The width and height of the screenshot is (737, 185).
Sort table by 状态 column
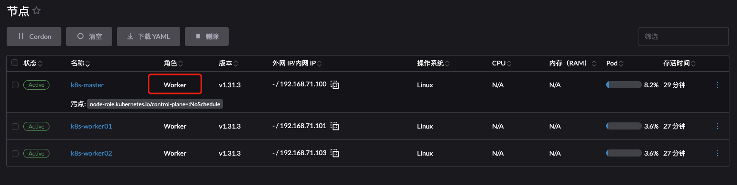33,63
